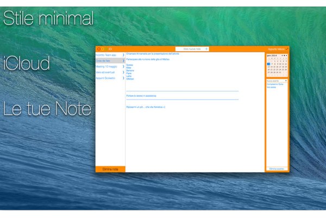Click the iCloud sync icon in the title bar
The image size is (326, 218).
pyautogui.click(x=110, y=49)
